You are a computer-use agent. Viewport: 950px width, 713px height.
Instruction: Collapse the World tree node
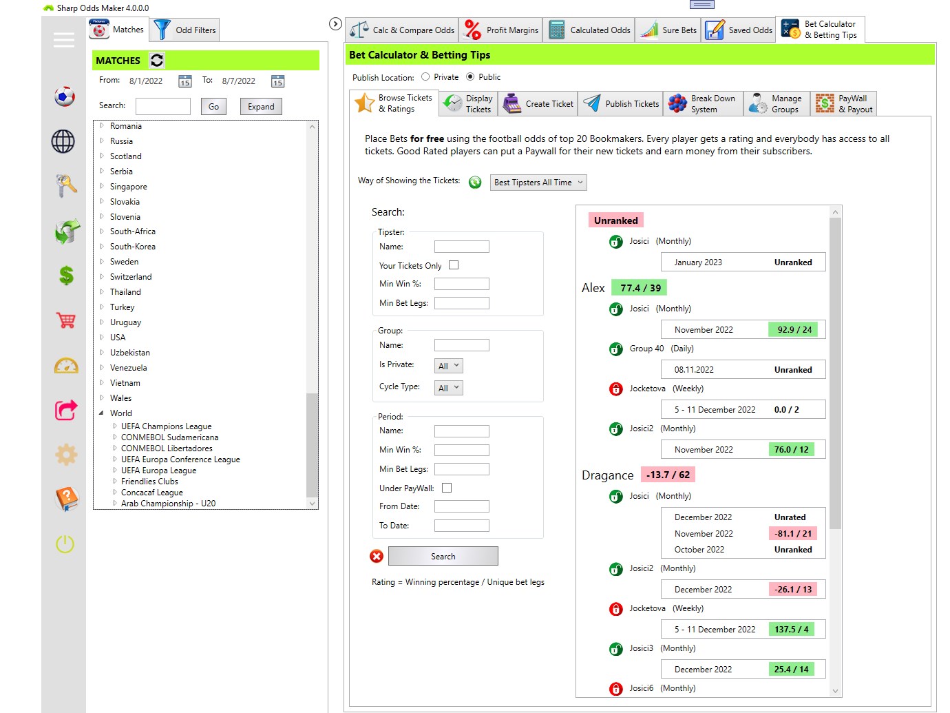pyautogui.click(x=101, y=413)
